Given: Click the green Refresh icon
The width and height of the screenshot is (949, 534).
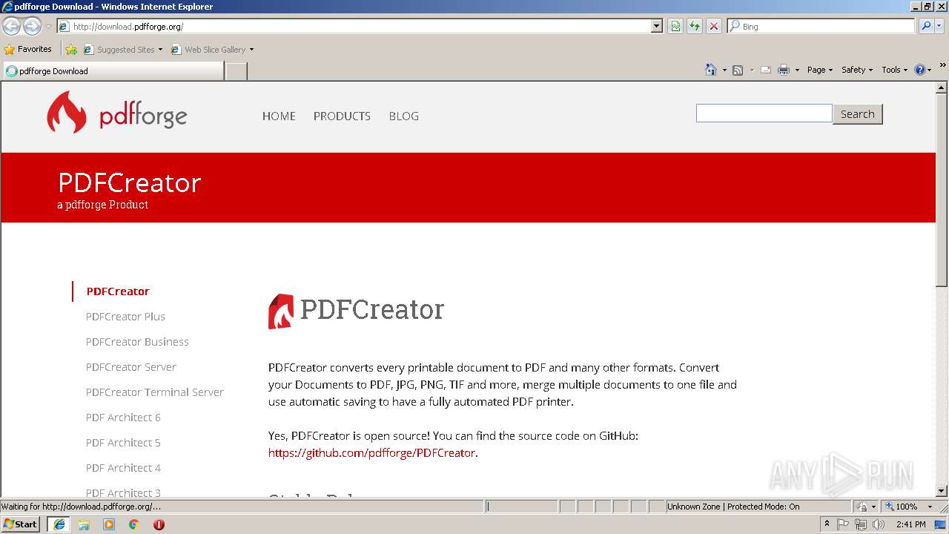Looking at the screenshot, I should point(695,26).
